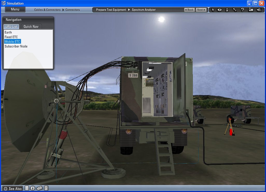Open the reference manual book icon
The width and height of the screenshot is (266, 192).
[250, 10]
